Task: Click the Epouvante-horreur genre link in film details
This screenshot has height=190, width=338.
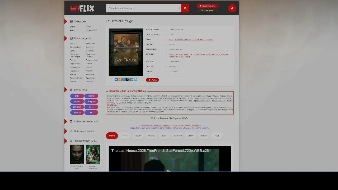Action: pyautogui.click(x=183, y=40)
